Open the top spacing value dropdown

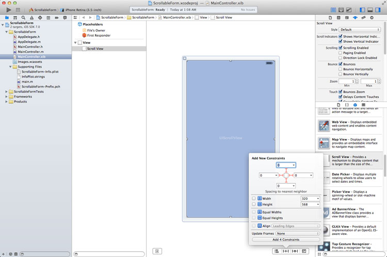[294, 165]
